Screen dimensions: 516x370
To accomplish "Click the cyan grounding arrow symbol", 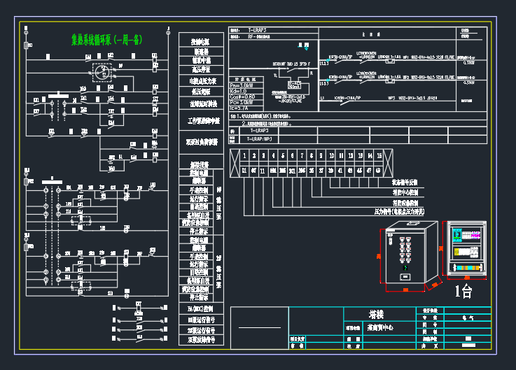I will [307, 48].
